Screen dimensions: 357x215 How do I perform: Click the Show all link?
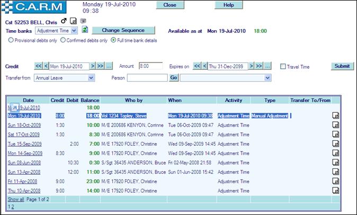pyautogui.click(x=15, y=199)
